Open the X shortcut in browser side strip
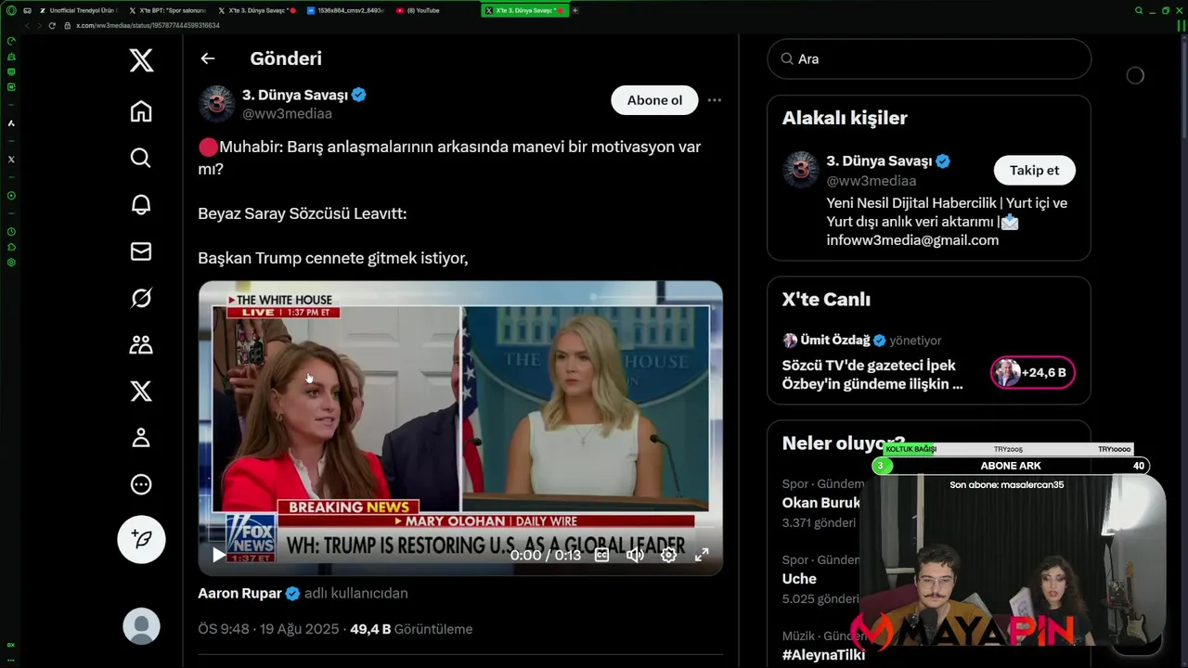 (x=11, y=159)
